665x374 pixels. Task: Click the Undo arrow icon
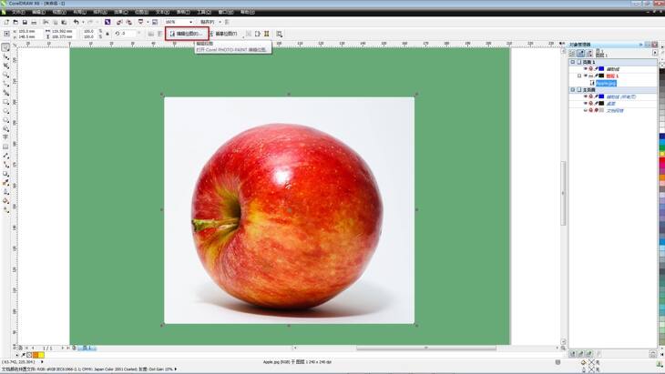coord(76,22)
